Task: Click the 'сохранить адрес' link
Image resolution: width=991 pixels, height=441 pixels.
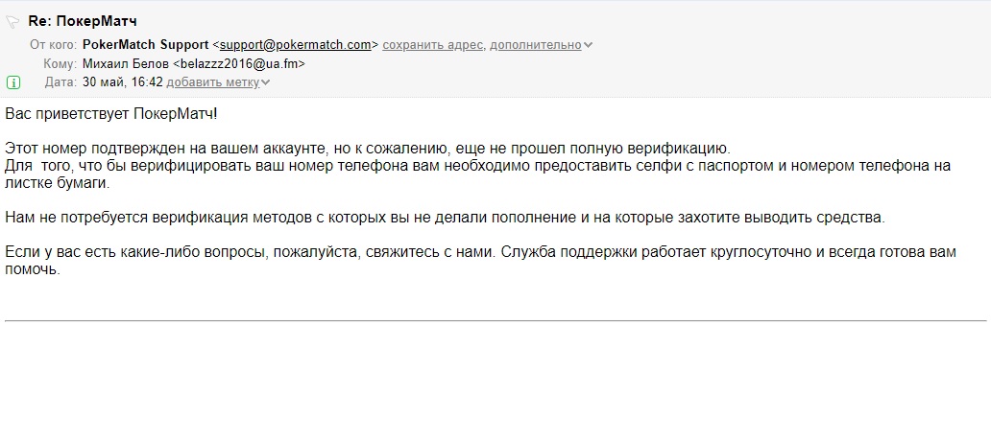Action: (x=434, y=45)
